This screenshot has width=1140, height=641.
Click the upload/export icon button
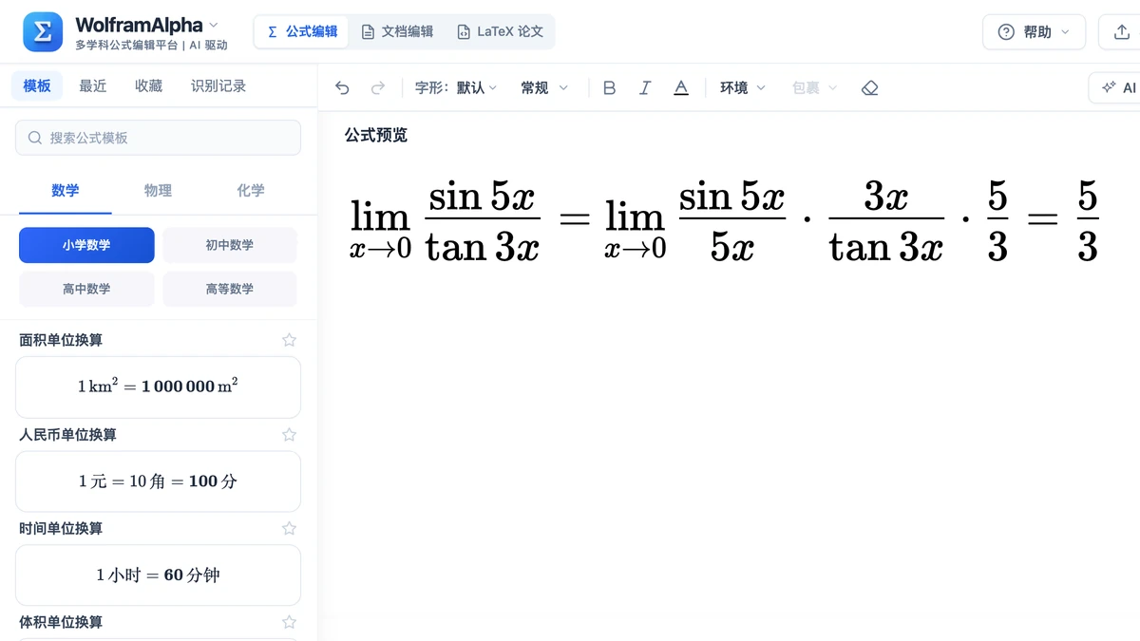(x=1120, y=32)
